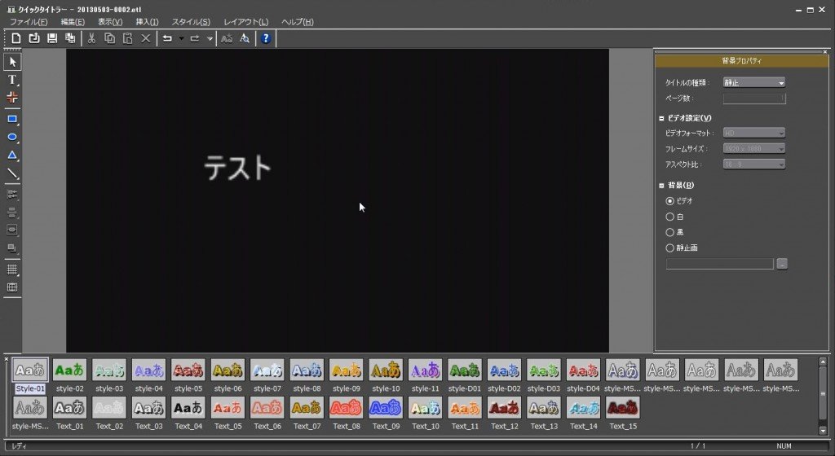This screenshot has height=456, width=835.
Task: Select 黒 background radio button
Action: pyautogui.click(x=670, y=232)
